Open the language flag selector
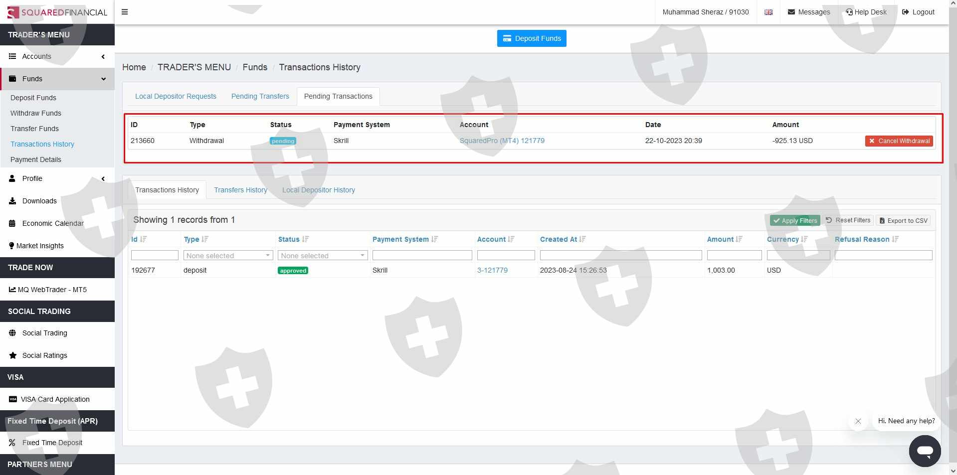Screen dimensions: 957x475 (768, 12)
